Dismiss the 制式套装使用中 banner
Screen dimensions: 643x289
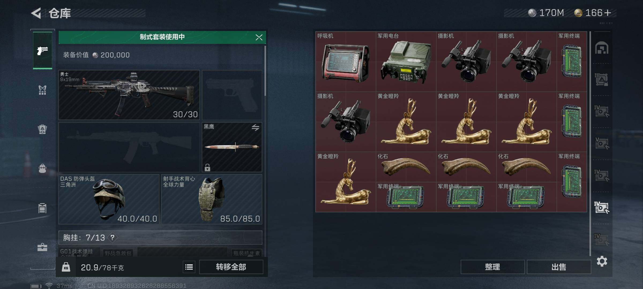(x=259, y=37)
